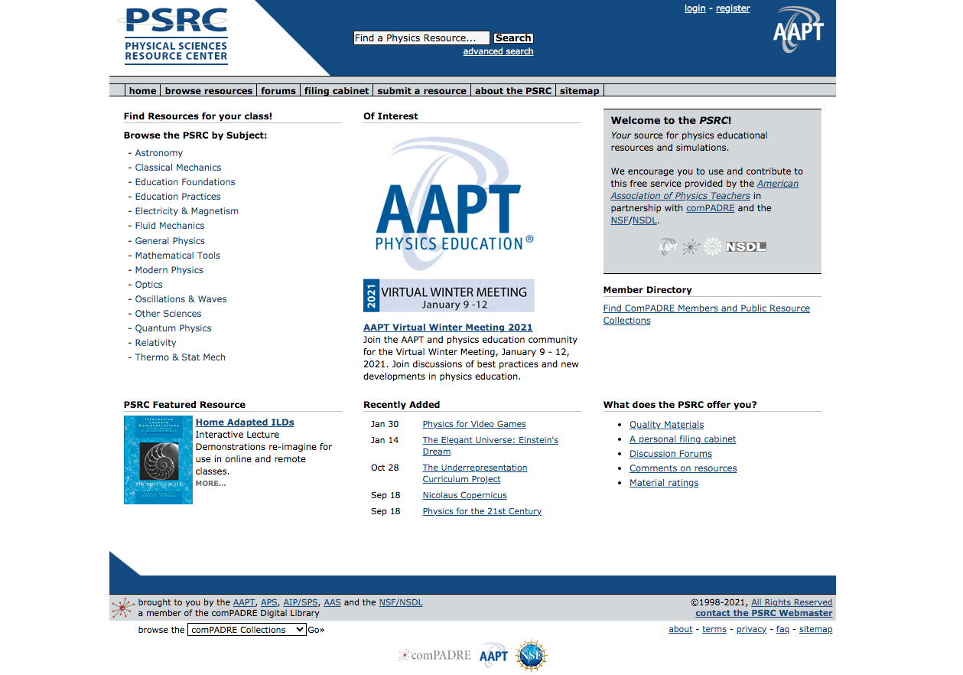Open the comPADRE Collections dropdown

(x=247, y=630)
